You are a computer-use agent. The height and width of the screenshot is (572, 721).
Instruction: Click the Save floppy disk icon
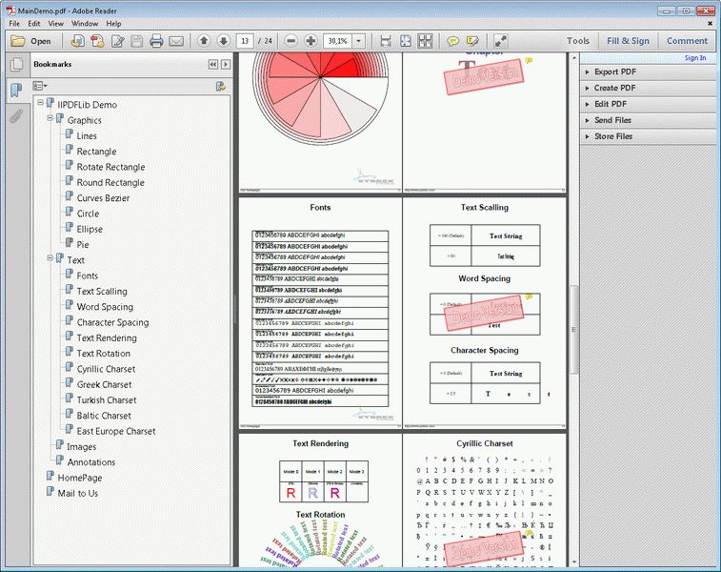pos(136,41)
